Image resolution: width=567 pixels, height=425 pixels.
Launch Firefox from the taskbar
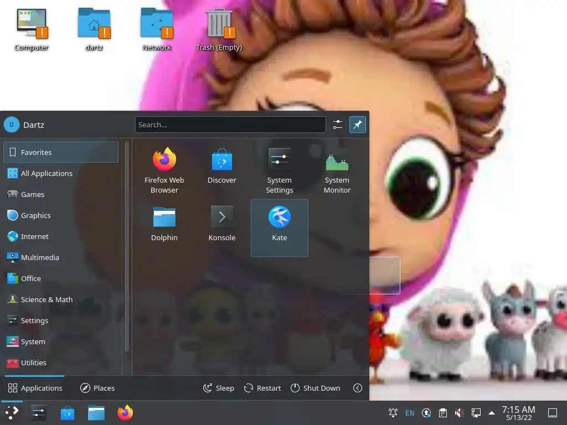click(125, 413)
